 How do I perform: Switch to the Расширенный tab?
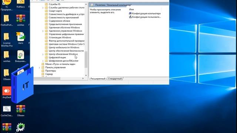[x=98, y=79]
